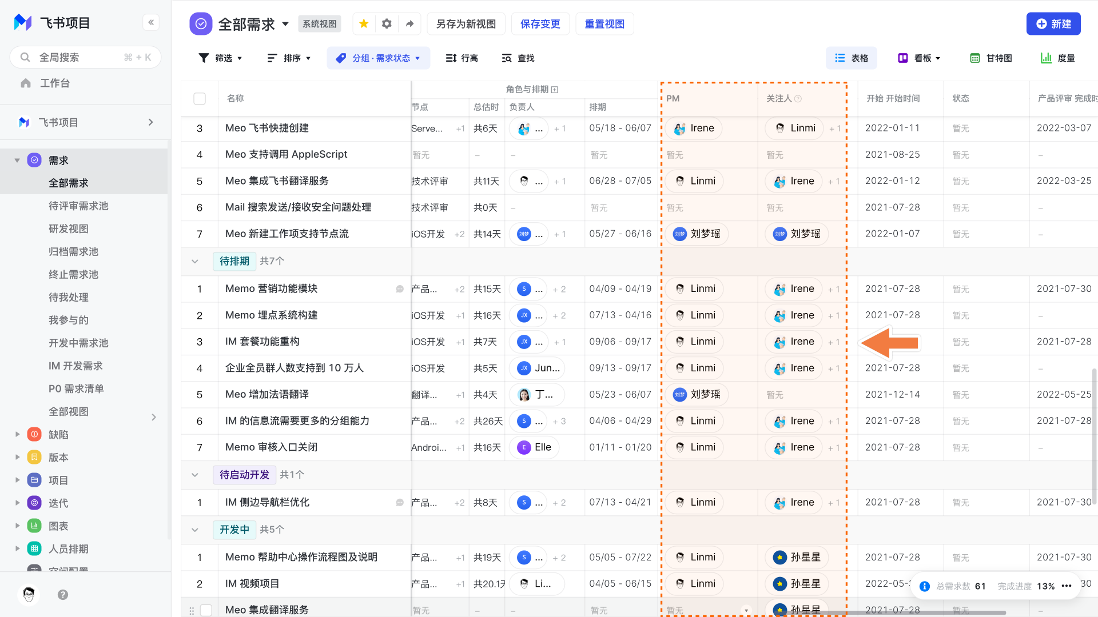Open comment bubble on IM 侧边导航栏优化

tap(400, 503)
